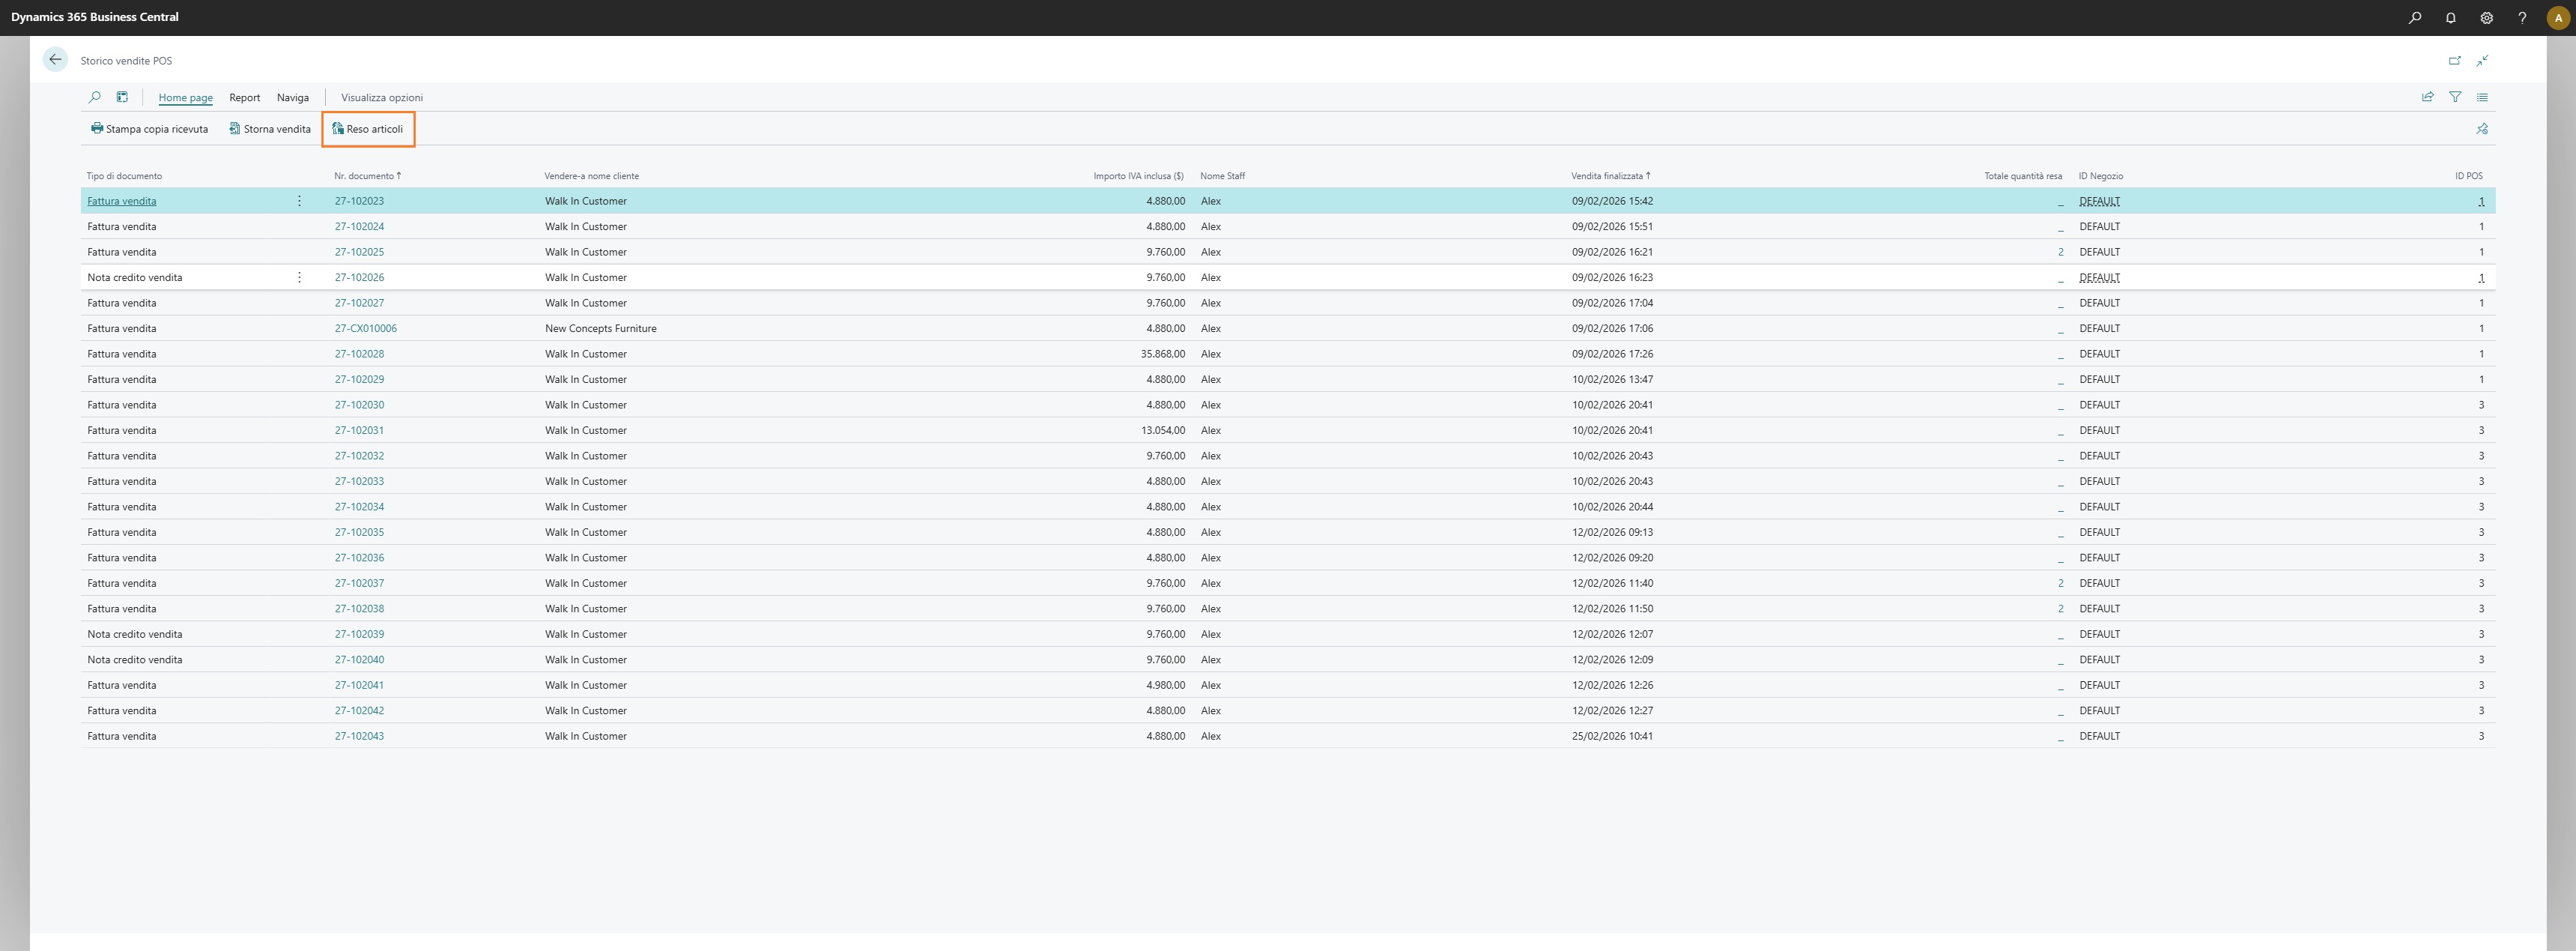Viewport: 2576px width, 951px height.
Task: Collapse the page with the shrink icon
Action: 2482,61
